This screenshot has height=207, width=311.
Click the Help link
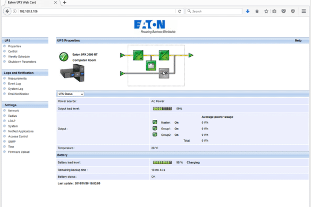pyautogui.click(x=298, y=41)
